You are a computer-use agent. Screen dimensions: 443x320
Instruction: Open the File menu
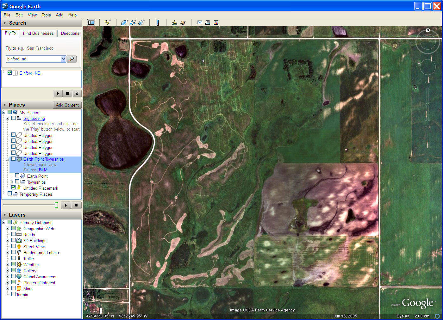coord(7,15)
